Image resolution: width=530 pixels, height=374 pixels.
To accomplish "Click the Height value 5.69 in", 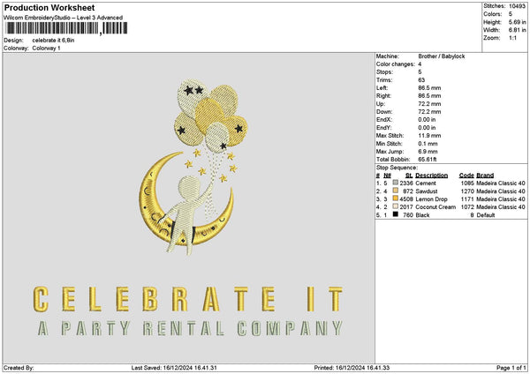I will point(517,22).
